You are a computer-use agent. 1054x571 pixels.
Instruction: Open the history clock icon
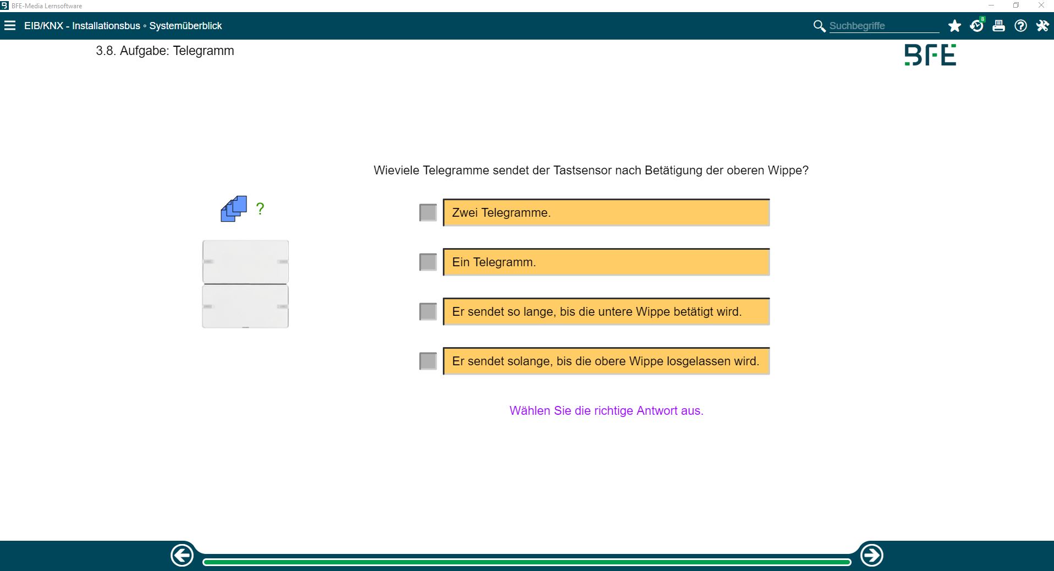[976, 26]
